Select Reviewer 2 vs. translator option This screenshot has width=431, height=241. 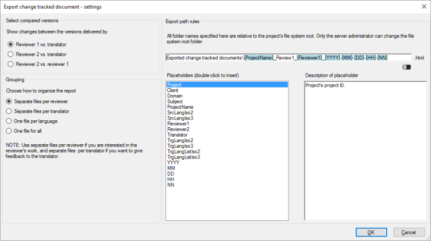click(10, 54)
